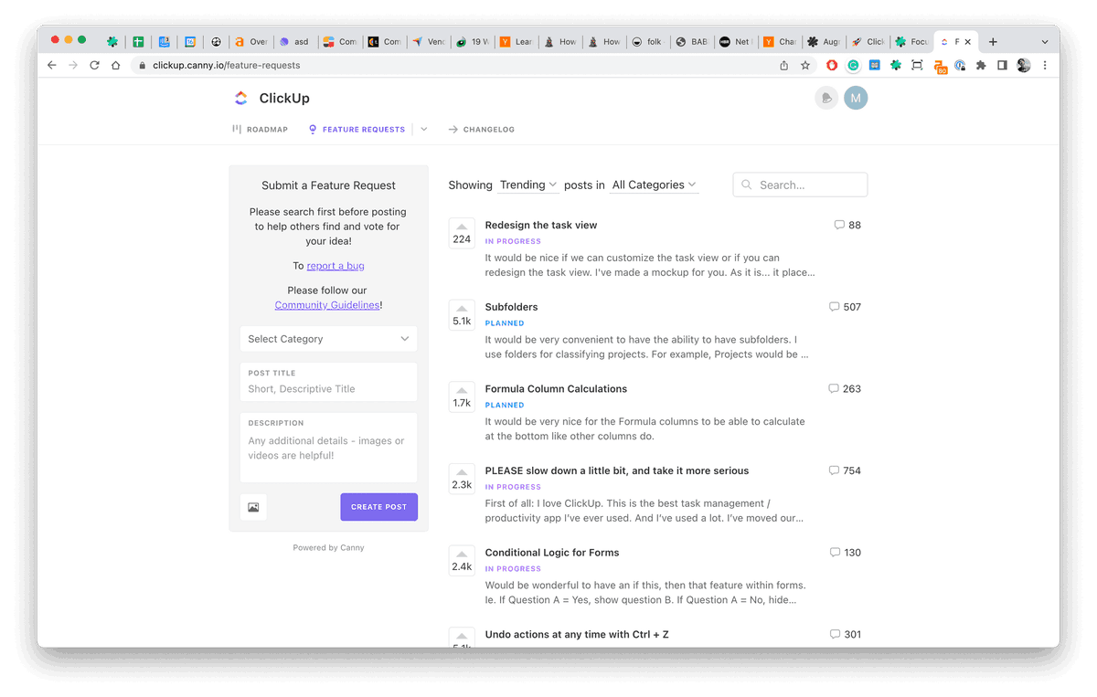Image resolution: width=1097 pixels, height=697 pixels.
Task: Upvote 'Conditional Logic for Forms' post
Action: tap(462, 561)
